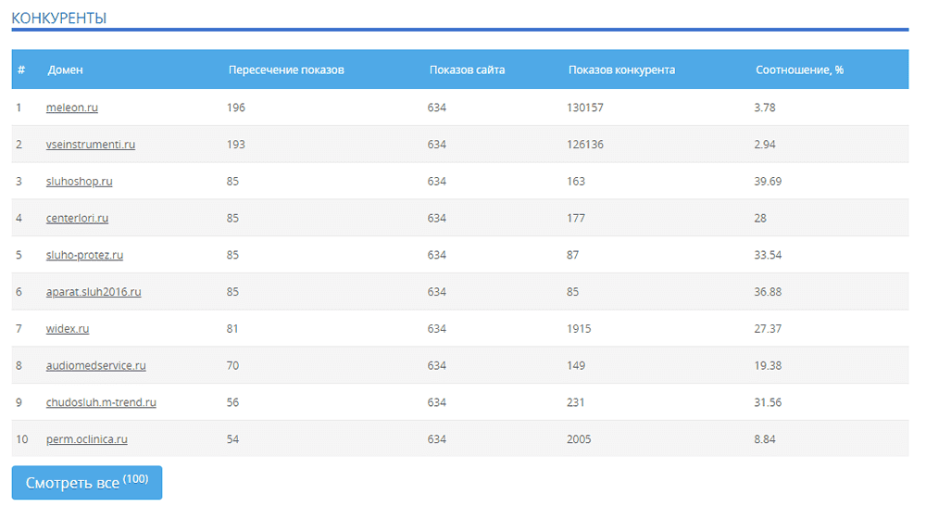Select the ratio 33.54 for sluho-protez.ru
Screen dimensions: 926x507
[x=767, y=255]
